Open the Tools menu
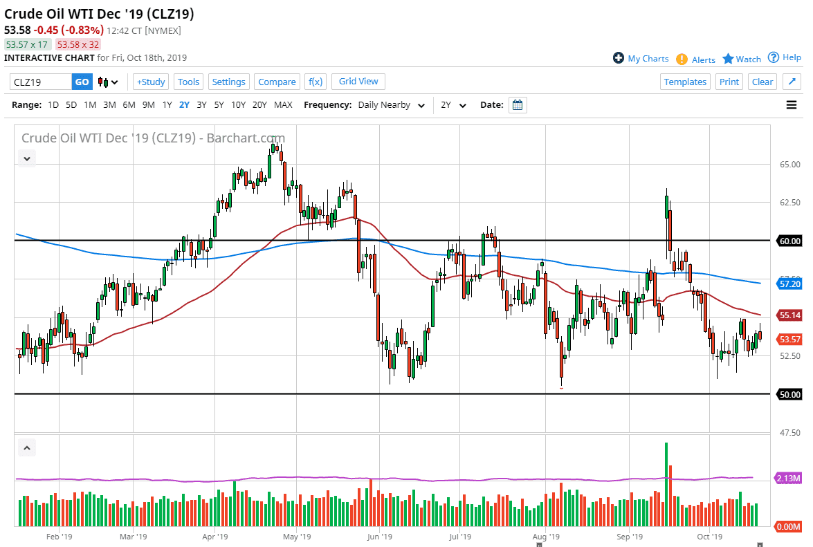The width and height of the screenshot is (813, 547). coord(188,82)
